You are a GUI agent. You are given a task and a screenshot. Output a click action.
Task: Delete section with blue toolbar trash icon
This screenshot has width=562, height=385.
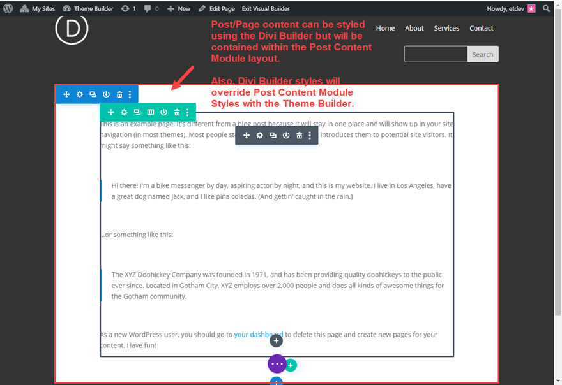(119, 94)
